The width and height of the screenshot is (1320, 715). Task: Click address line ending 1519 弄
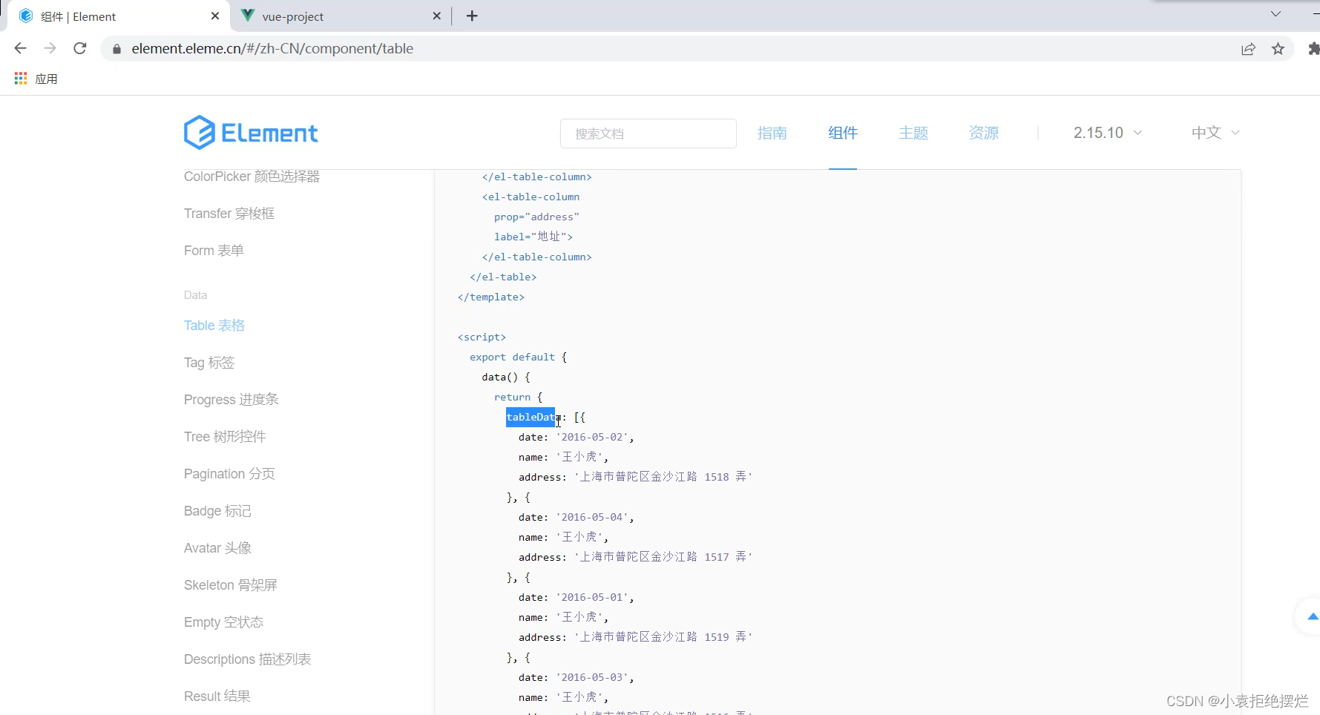[x=636, y=637]
